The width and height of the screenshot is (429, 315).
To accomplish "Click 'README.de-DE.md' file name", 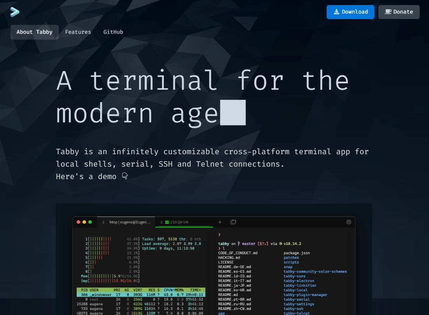I will (234, 267).
